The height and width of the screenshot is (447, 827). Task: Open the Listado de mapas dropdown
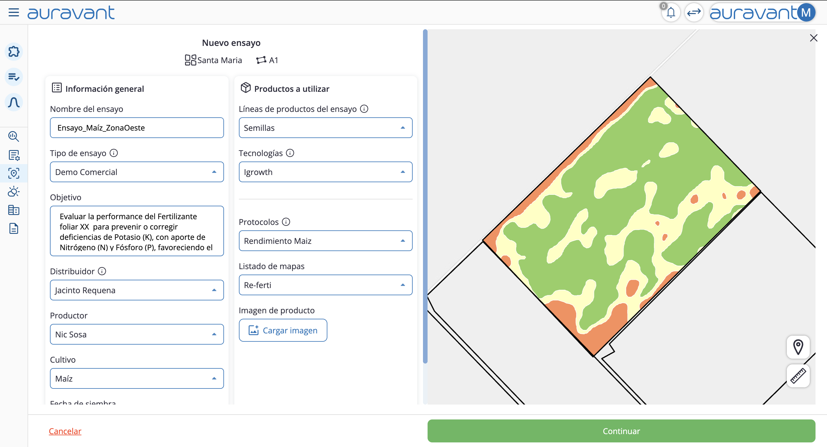click(325, 285)
